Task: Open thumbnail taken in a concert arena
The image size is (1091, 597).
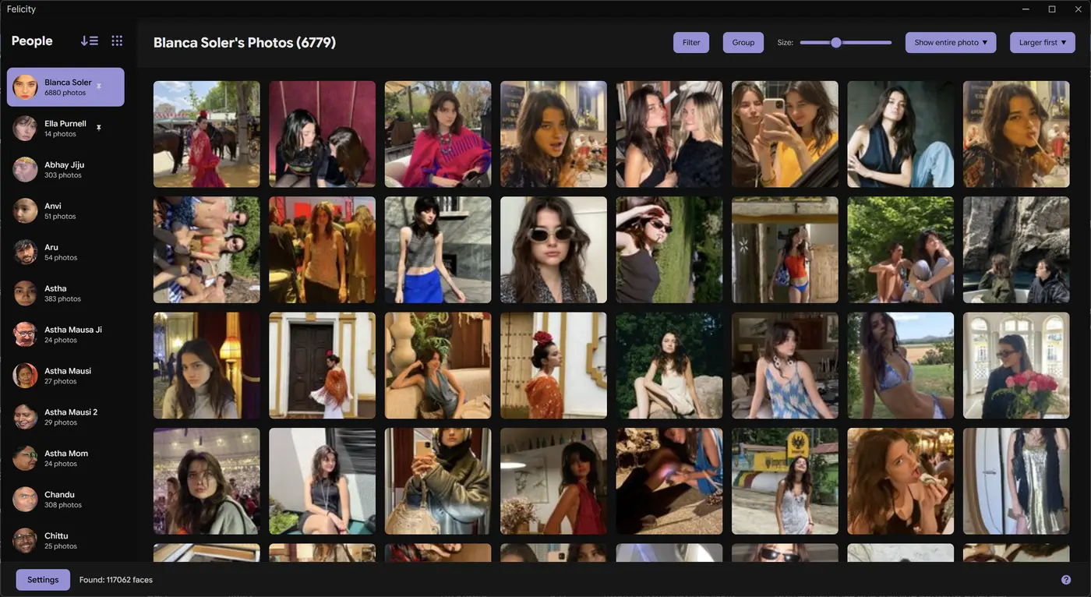Action: 207,481
